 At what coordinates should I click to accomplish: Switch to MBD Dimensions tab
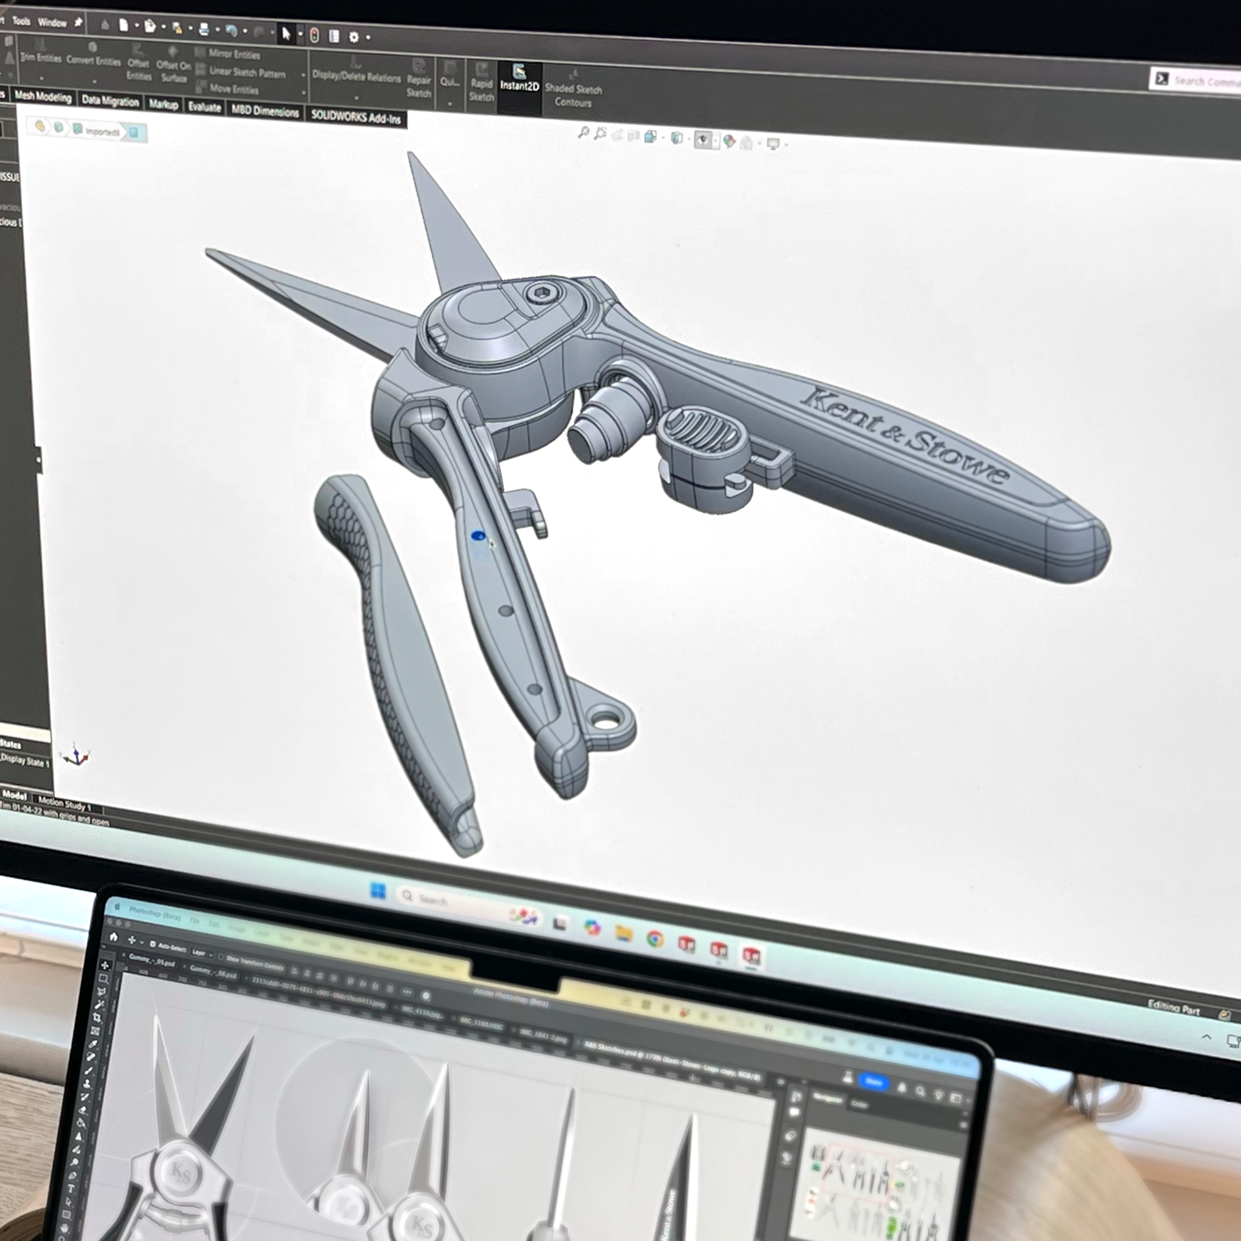pyautogui.click(x=265, y=111)
